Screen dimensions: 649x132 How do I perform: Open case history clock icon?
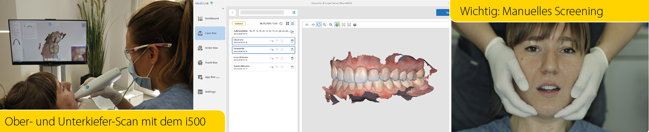pyautogui.click(x=281, y=24)
